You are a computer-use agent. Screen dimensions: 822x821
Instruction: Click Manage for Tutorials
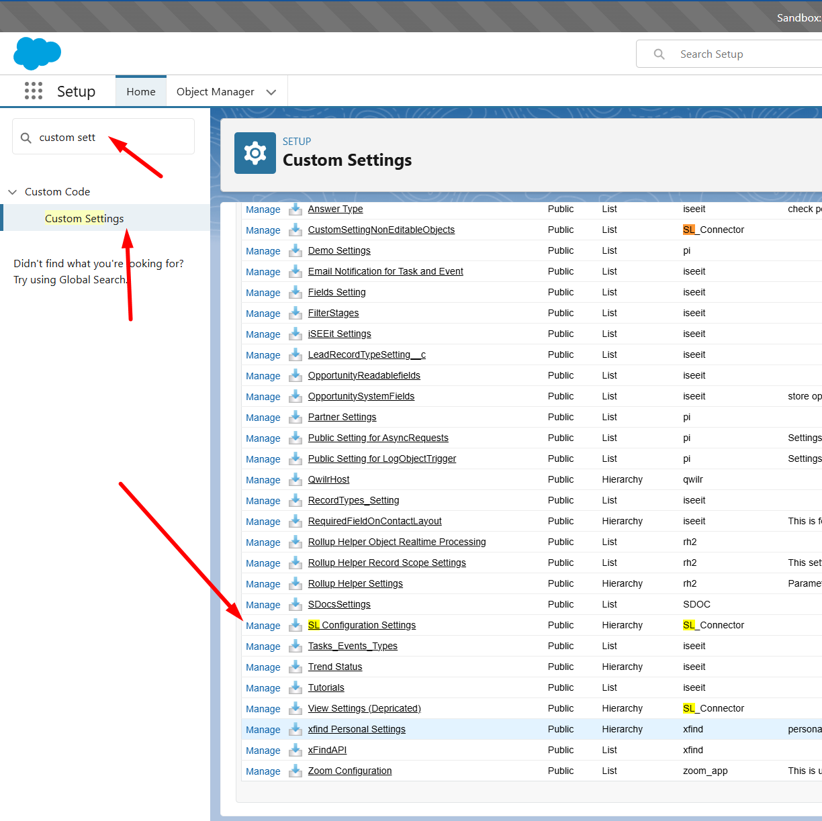(x=263, y=688)
